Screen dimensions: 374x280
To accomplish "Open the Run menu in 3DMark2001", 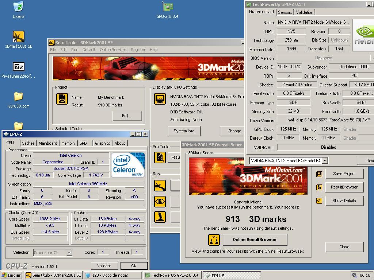I will click(75, 50).
